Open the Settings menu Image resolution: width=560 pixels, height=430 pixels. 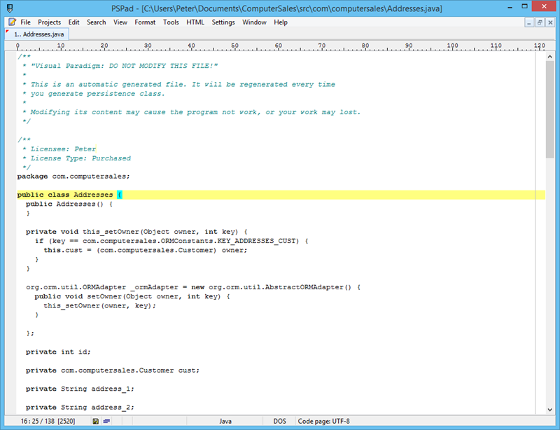coord(223,22)
